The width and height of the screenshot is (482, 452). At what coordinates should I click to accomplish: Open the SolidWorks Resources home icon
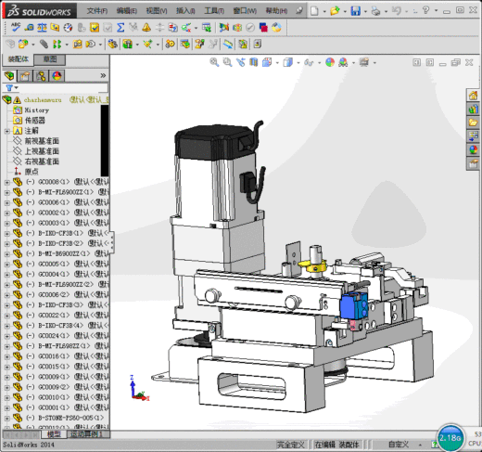[473, 96]
